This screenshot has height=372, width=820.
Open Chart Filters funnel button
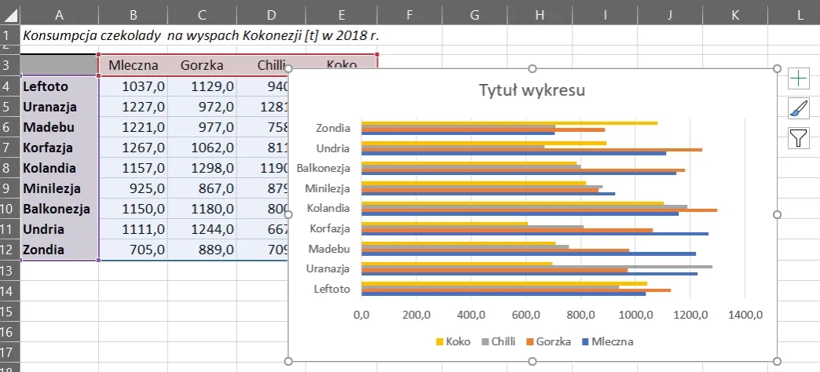pos(798,139)
